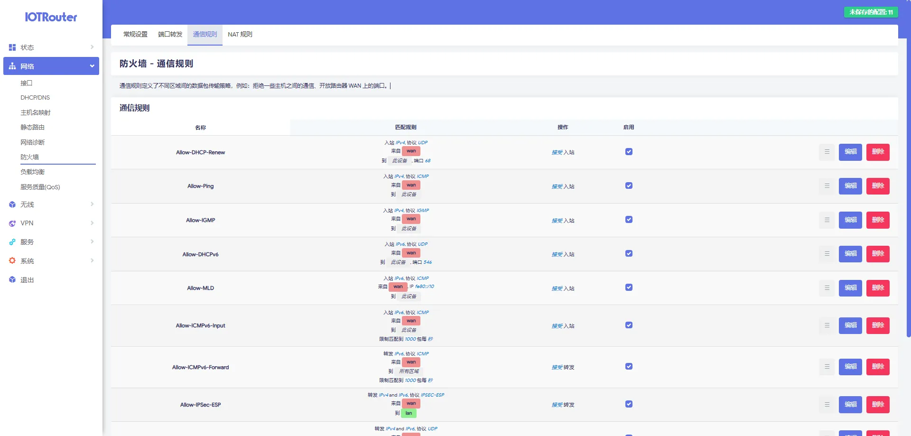911x436 pixels.
Task: Expand the 无线 sidebar menu arrow
Action: pos(92,204)
